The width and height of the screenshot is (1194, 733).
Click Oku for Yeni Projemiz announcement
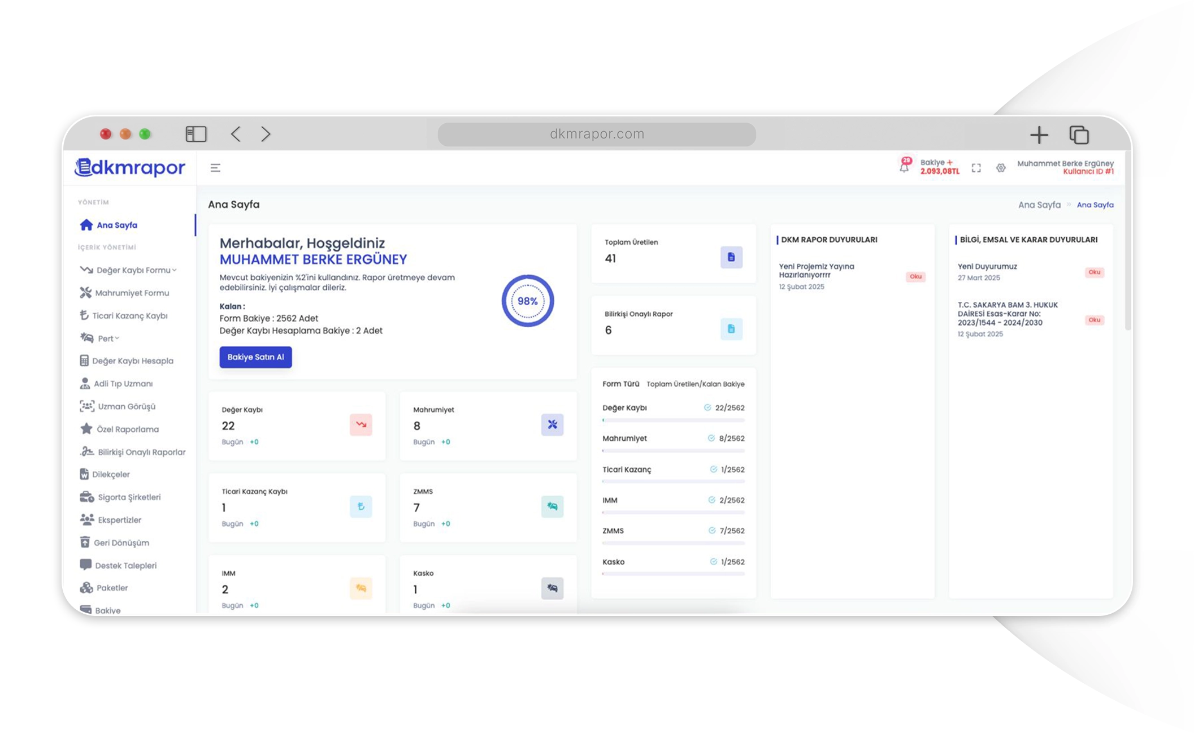tap(915, 276)
